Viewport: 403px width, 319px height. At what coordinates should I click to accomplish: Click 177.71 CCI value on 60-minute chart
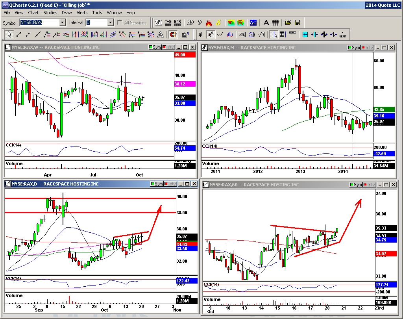386,285
